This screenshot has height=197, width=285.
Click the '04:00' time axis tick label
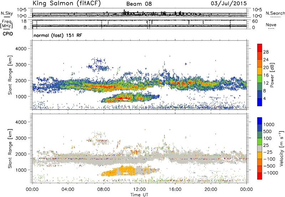(68, 190)
